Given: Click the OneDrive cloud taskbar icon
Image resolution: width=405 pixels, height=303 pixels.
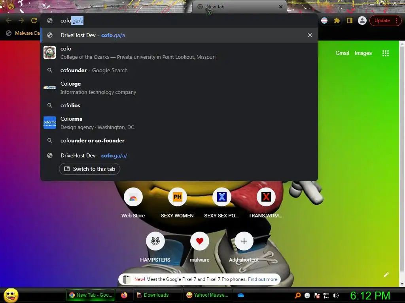Looking at the screenshot, I should pyautogui.click(x=241, y=295).
